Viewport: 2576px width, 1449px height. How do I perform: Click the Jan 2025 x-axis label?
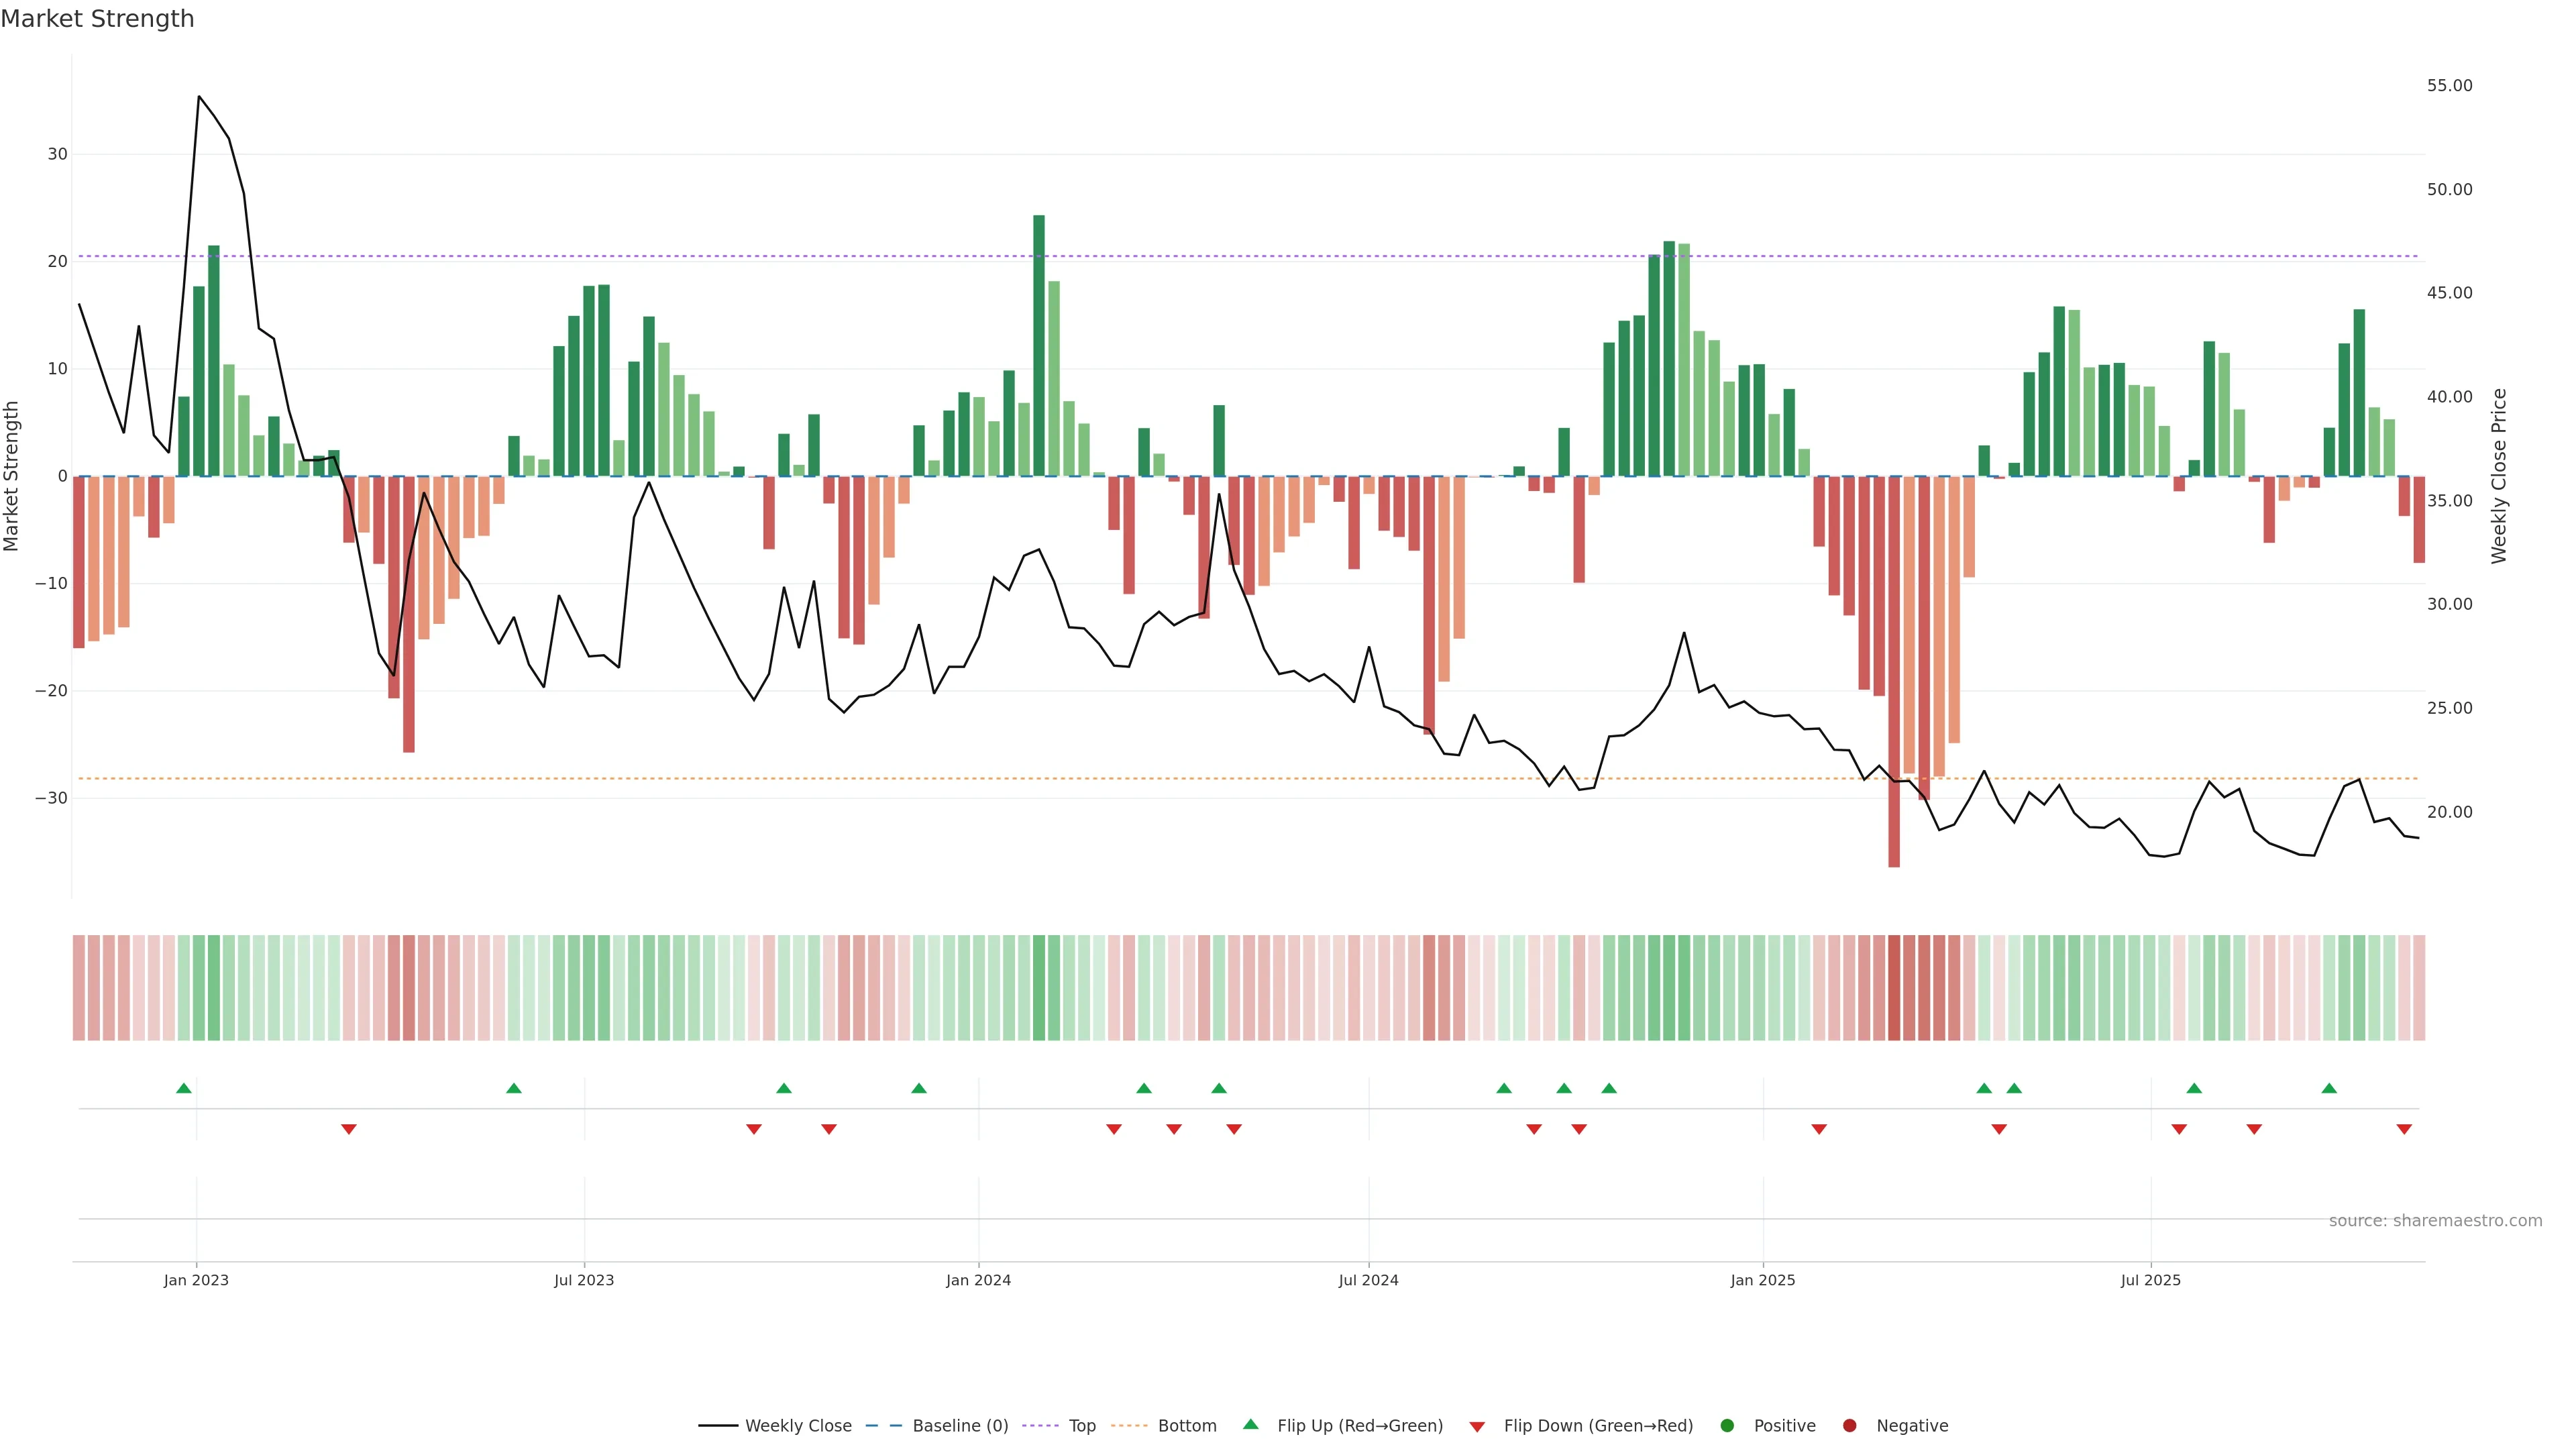(1762, 1280)
